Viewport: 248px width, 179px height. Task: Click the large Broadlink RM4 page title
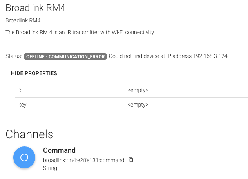click(35, 8)
